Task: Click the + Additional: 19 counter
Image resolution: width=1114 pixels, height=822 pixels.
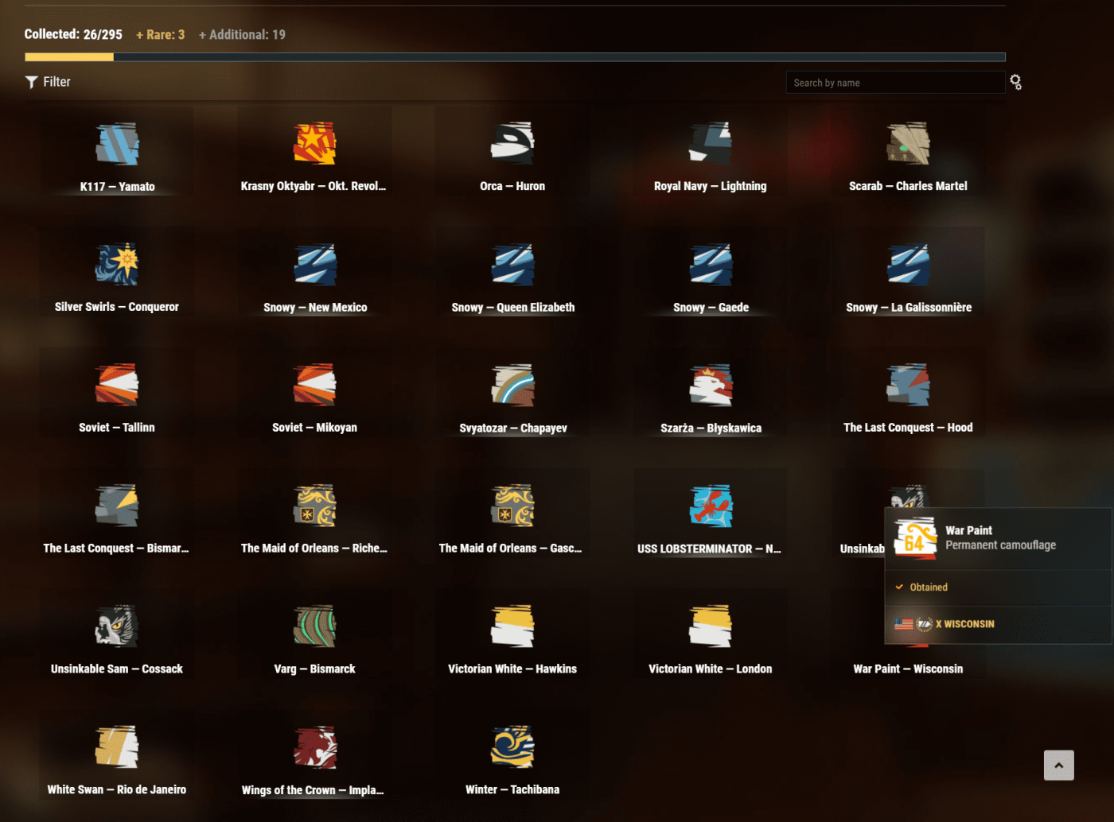Action: click(x=242, y=35)
